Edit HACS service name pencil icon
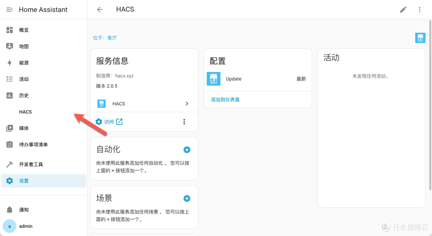Screen dimensions: 432x236 click(x=403, y=10)
